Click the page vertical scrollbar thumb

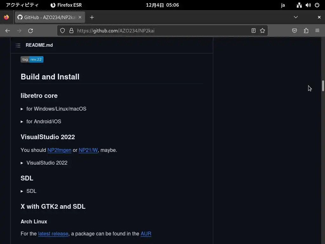[x=323, y=86]
